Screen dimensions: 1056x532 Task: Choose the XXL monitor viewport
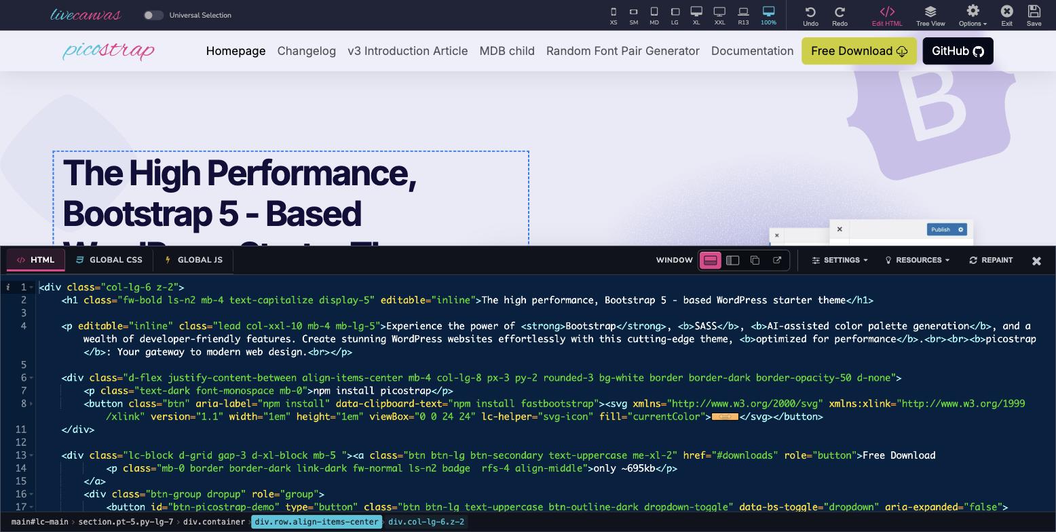[x=719, y=15]
